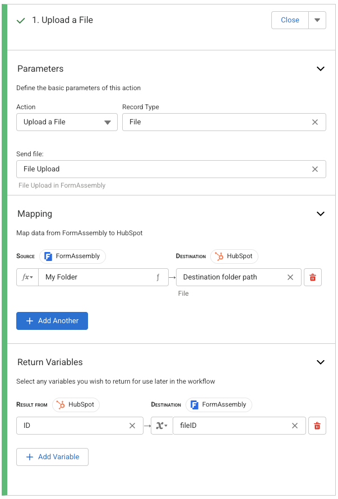Collapse the Mapping section

coord(321,214)
